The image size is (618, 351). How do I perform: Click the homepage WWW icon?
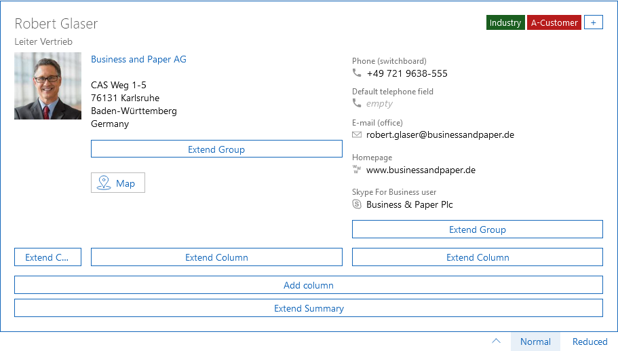point(357,170)
